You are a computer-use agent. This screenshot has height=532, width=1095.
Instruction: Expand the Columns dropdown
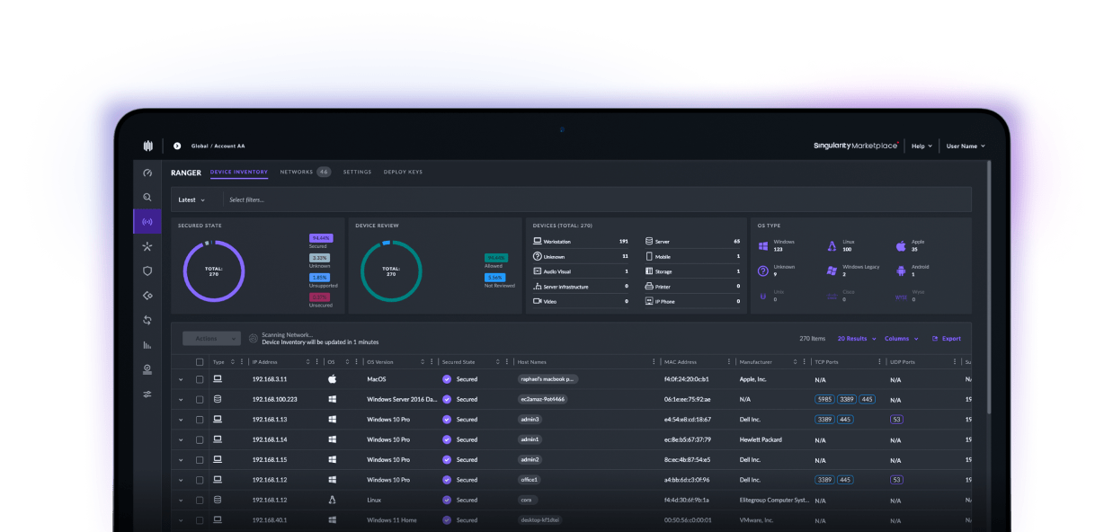click(902, 339)
